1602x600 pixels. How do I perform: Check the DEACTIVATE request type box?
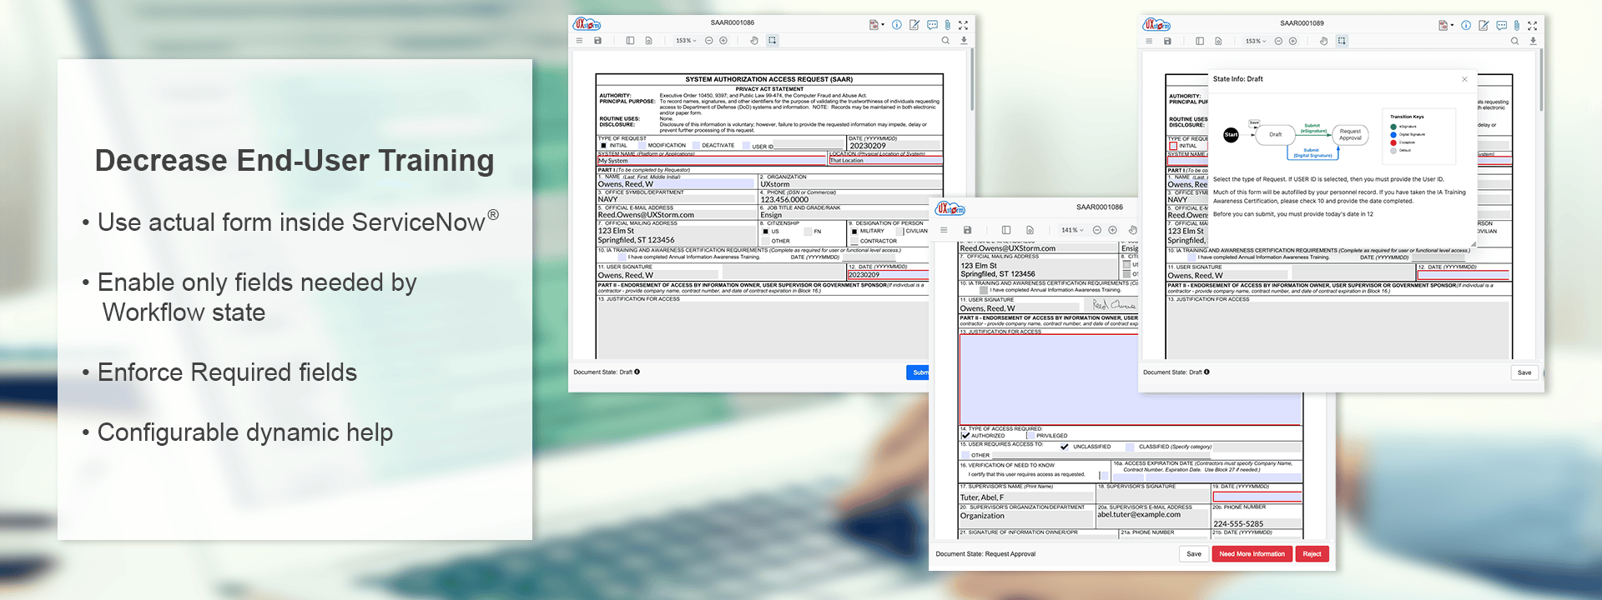(696, 146)
